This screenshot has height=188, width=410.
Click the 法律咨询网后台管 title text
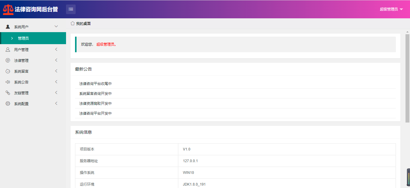[36, 9]
